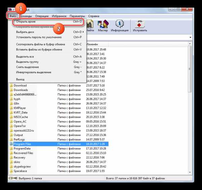Viewport: 202px width, 190px height.
Task: Click the Output folder icon
Action: click(x=11, y=135)
